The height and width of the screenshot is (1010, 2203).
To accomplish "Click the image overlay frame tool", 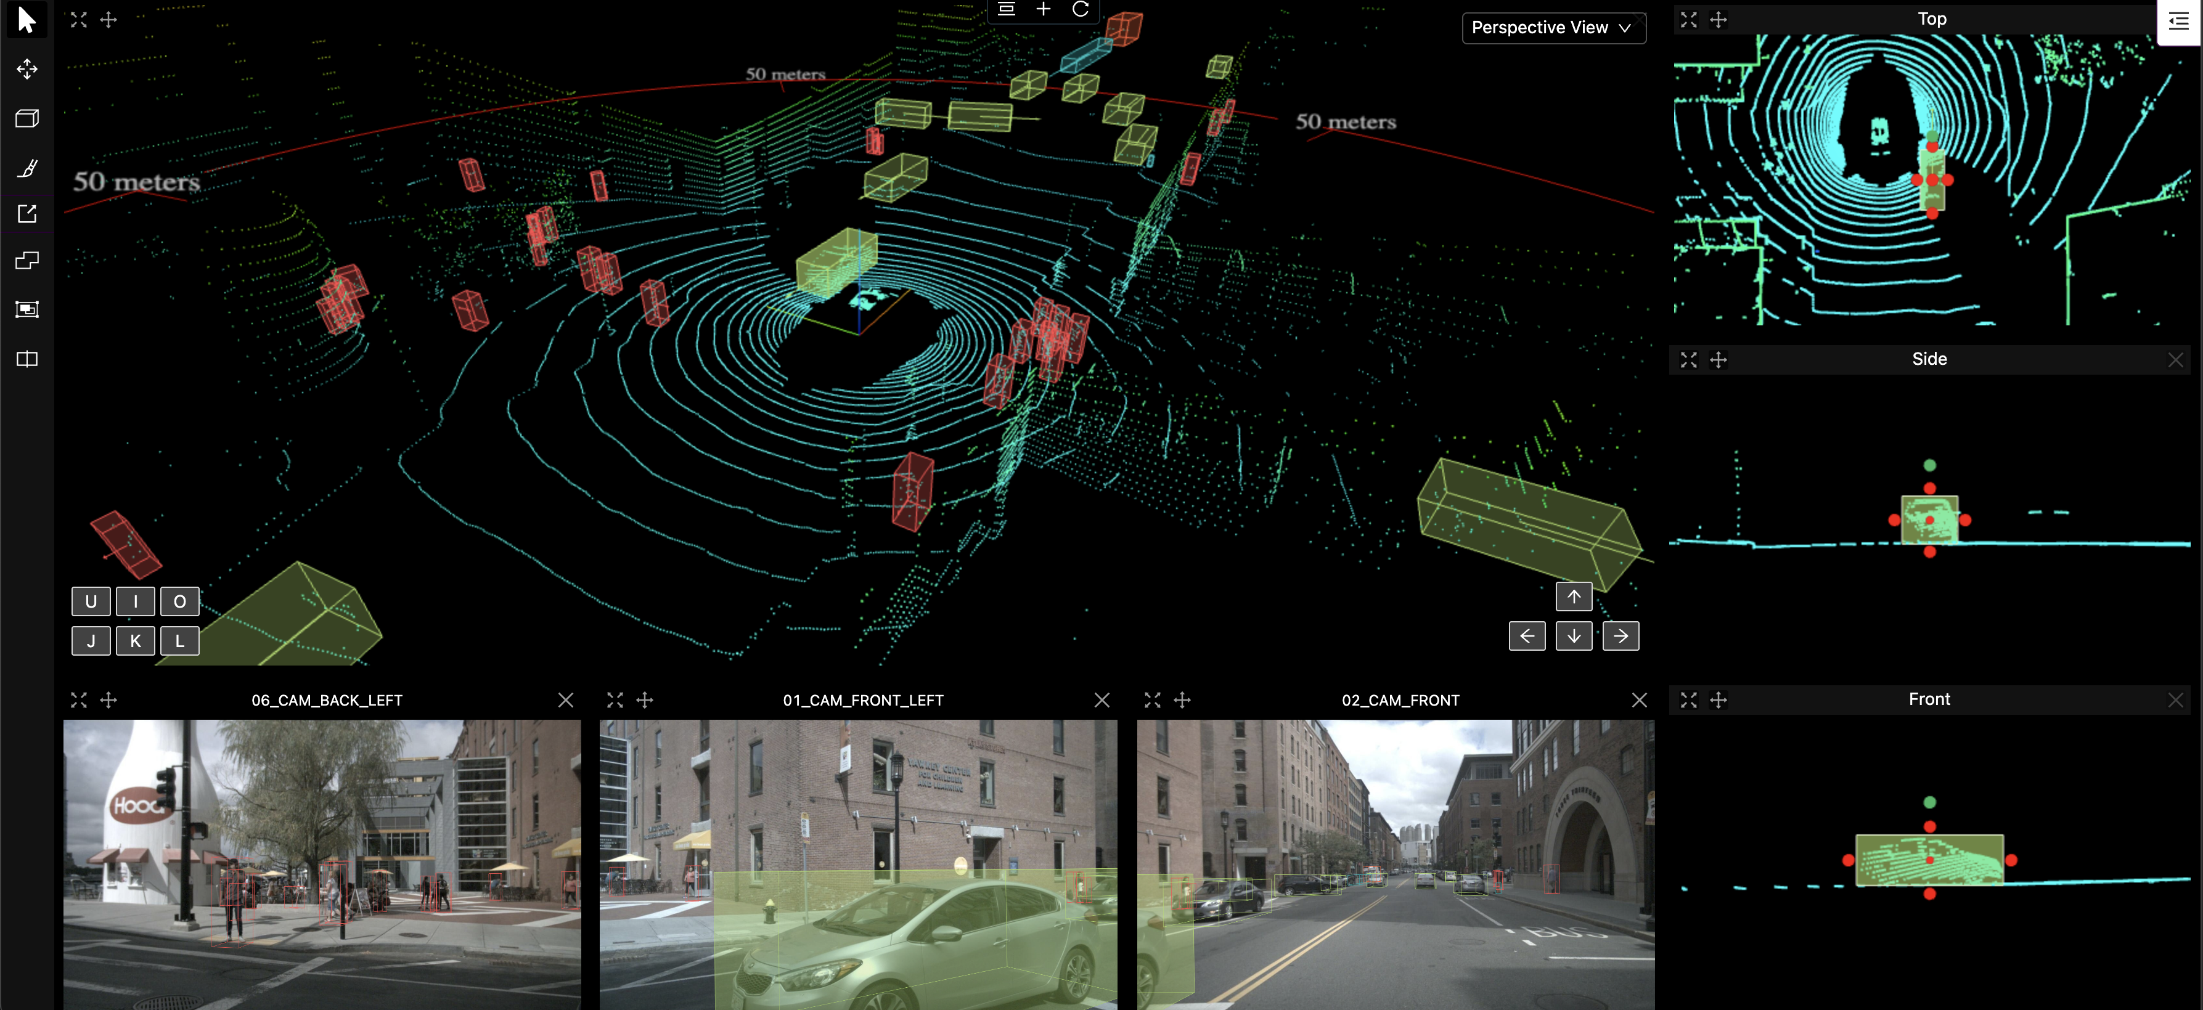I will coord(27,309).
